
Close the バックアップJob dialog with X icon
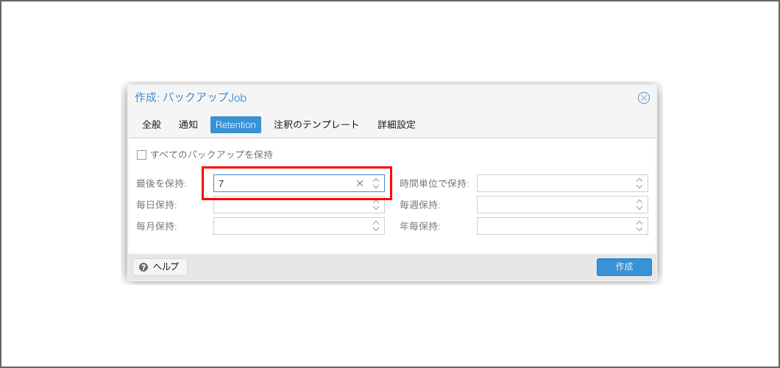pyautogui.click(x=643, y=98)
